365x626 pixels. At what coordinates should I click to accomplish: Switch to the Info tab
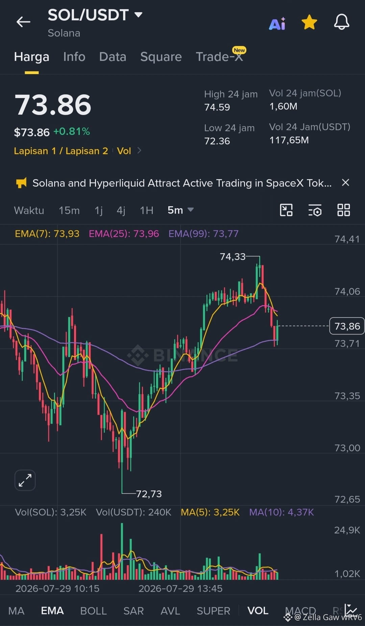[x=74, y=57]
